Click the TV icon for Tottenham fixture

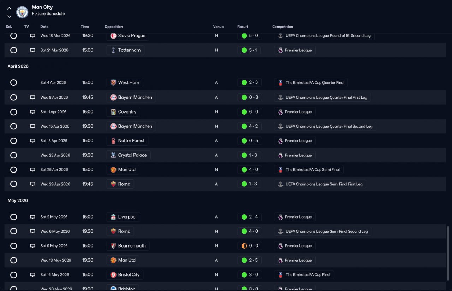click(x=32, y=50)
